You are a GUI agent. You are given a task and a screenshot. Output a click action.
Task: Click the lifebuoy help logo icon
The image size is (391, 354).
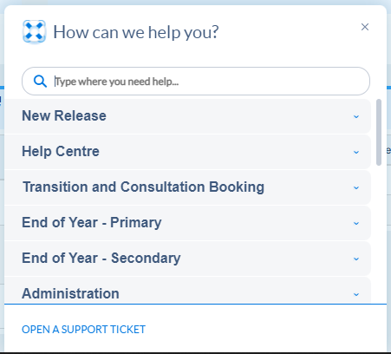(34, 31)
